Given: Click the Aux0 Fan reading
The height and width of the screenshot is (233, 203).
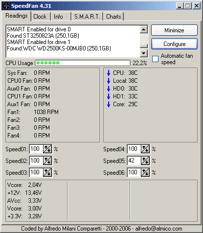Looking at the screenshot, I should [28, 89].
